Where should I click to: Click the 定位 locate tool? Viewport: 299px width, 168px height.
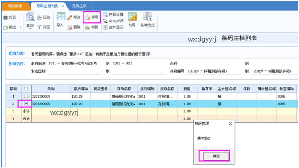coord(44,17)
